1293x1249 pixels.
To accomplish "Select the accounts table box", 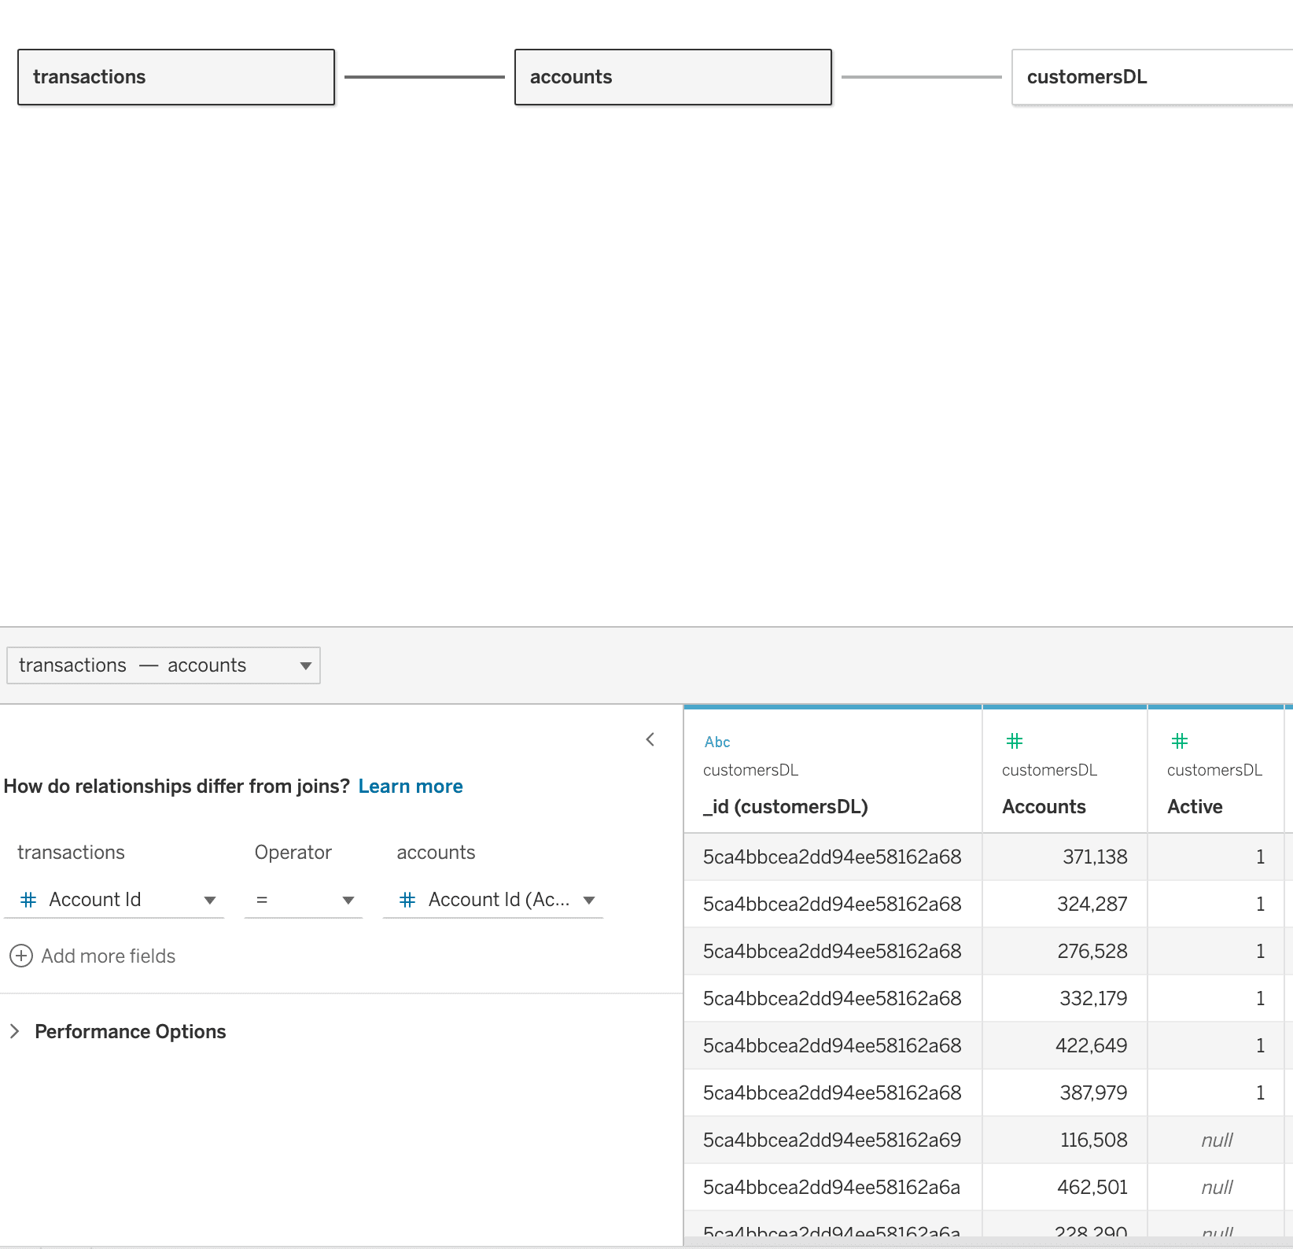I will pyautogui.click(x=672, y=77).
